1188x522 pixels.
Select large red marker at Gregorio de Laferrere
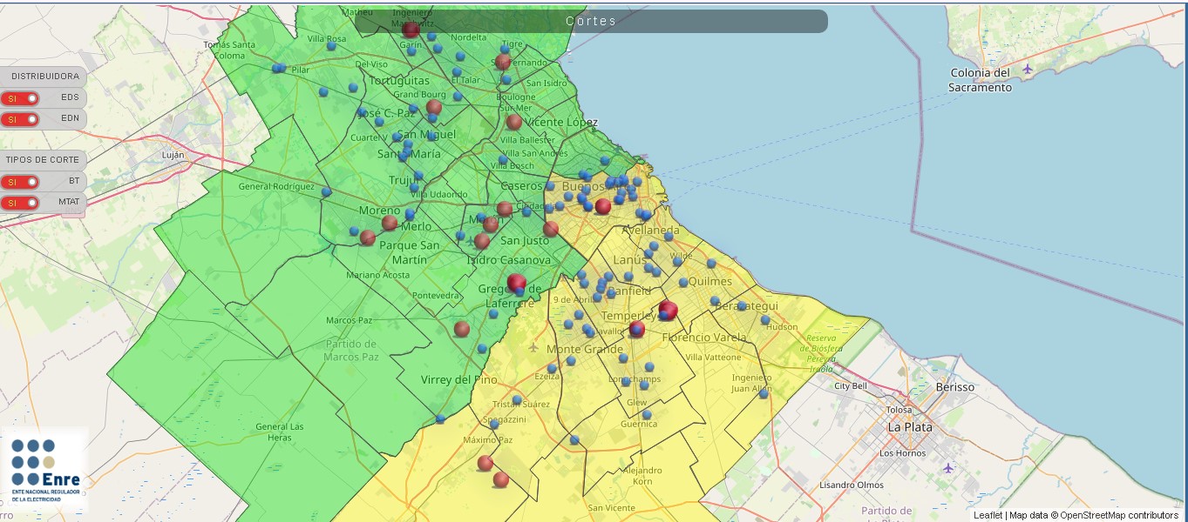517,283
